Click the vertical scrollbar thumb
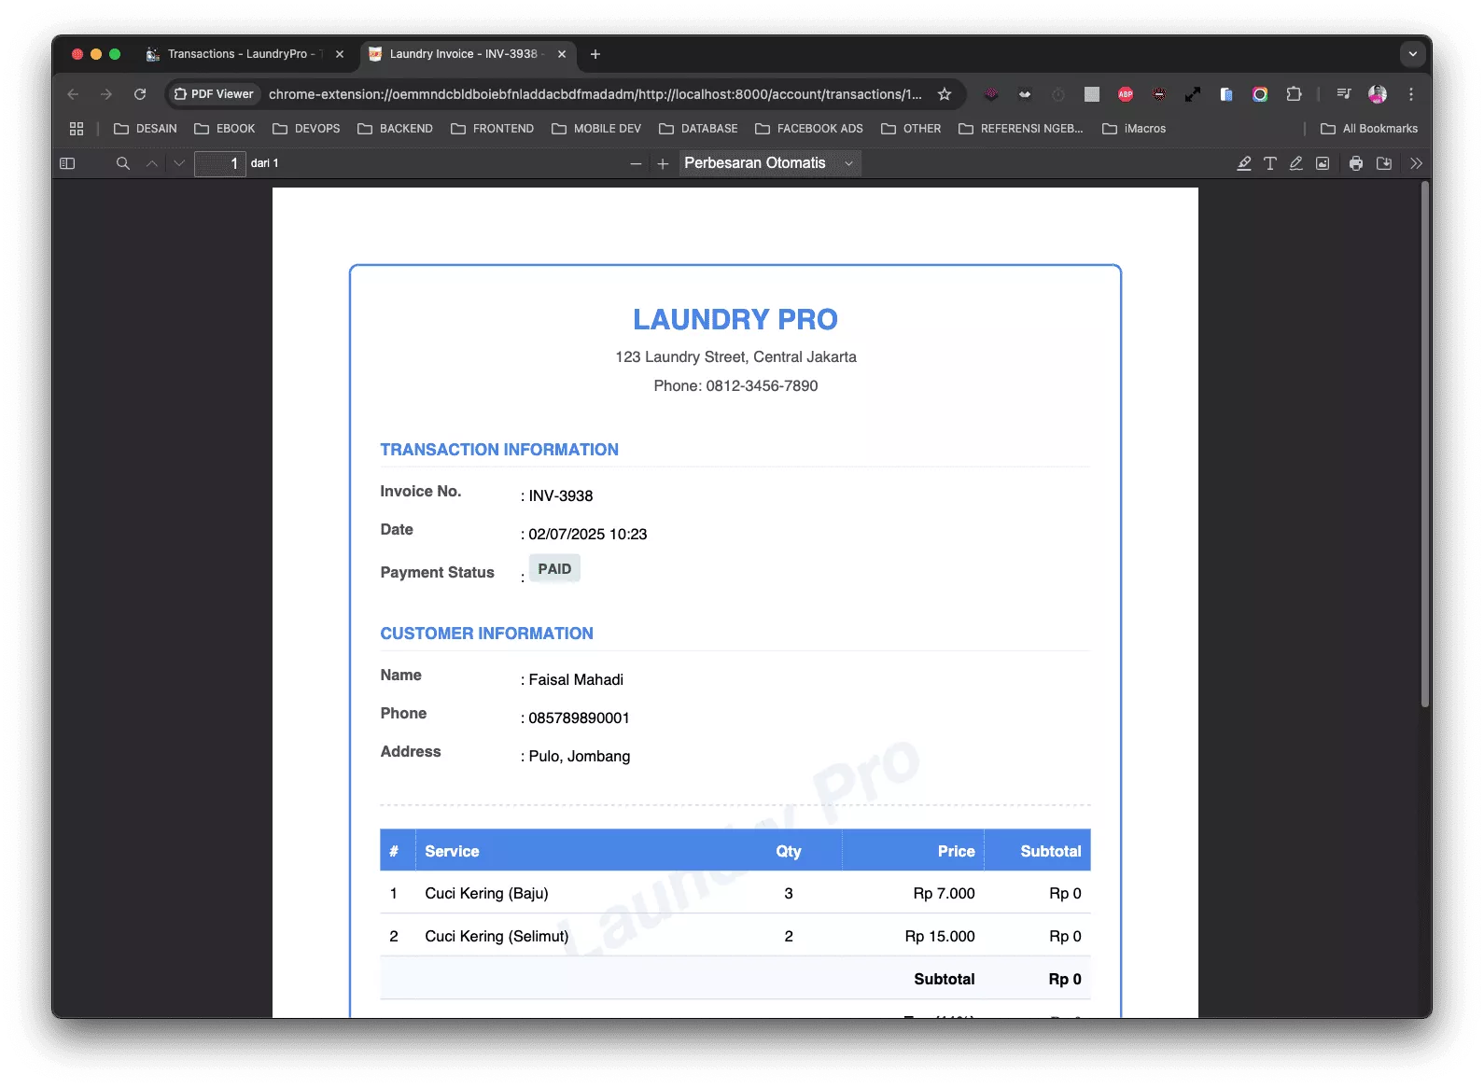The height and width of the screenshot is (1087, 1484). click(x=1425, y=445)
